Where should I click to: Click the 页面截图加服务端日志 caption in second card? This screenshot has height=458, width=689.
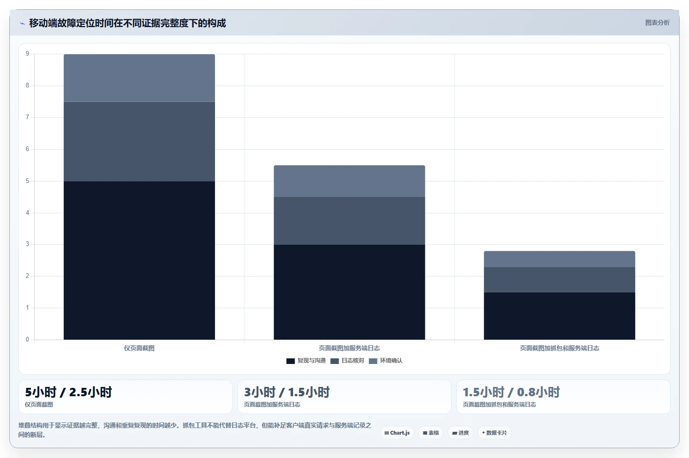pos(272,405)
